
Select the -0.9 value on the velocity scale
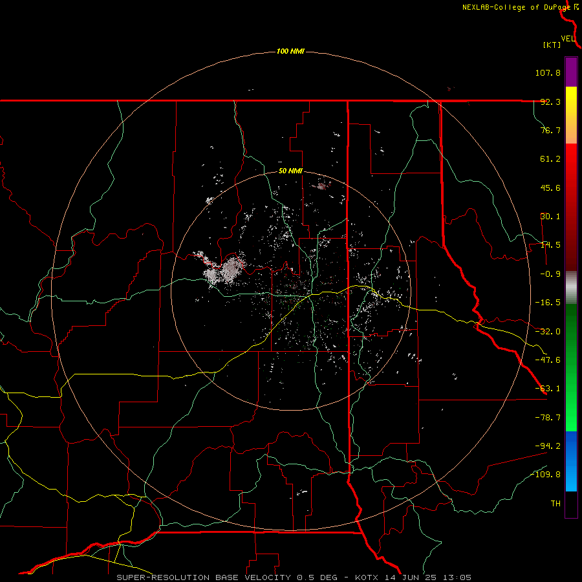(x=550, y=274)
